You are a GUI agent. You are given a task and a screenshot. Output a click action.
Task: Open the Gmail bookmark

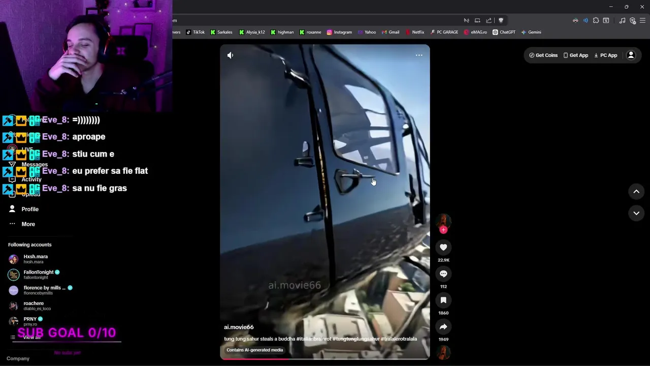click(x=391, y=32)
